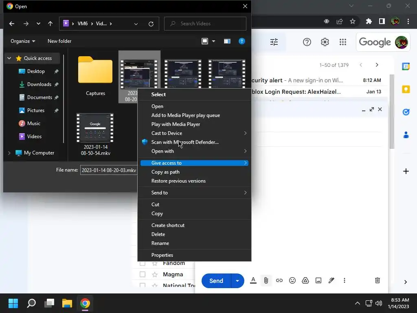Collapse the Quick access tree
Image resolution: width=417 pixels, height=313 pixels.
pyautogui.click(x=9, y=58)
